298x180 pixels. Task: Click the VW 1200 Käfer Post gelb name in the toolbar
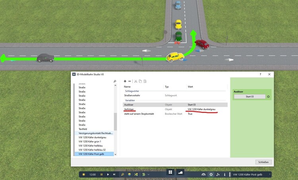[248, 174]
